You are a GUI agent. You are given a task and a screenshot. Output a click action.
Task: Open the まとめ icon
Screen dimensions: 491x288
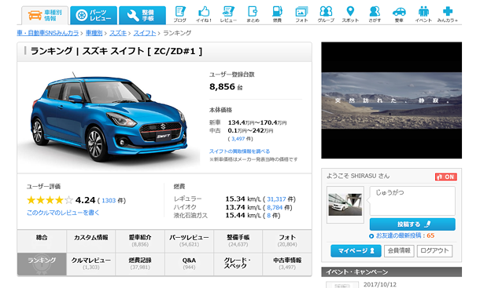253,14
